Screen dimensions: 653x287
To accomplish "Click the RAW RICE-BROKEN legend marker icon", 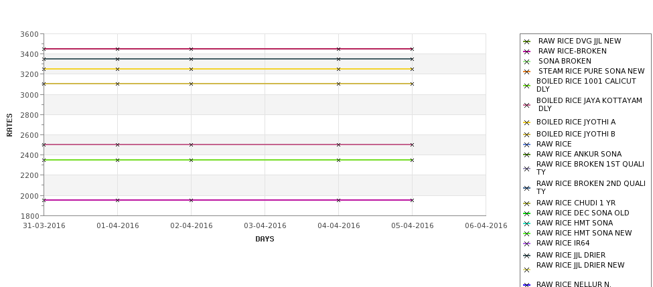I will [526, 52].
